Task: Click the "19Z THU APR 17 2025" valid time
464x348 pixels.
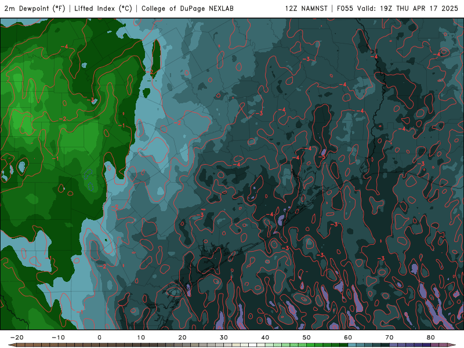Action: click(x=419, y=9)
